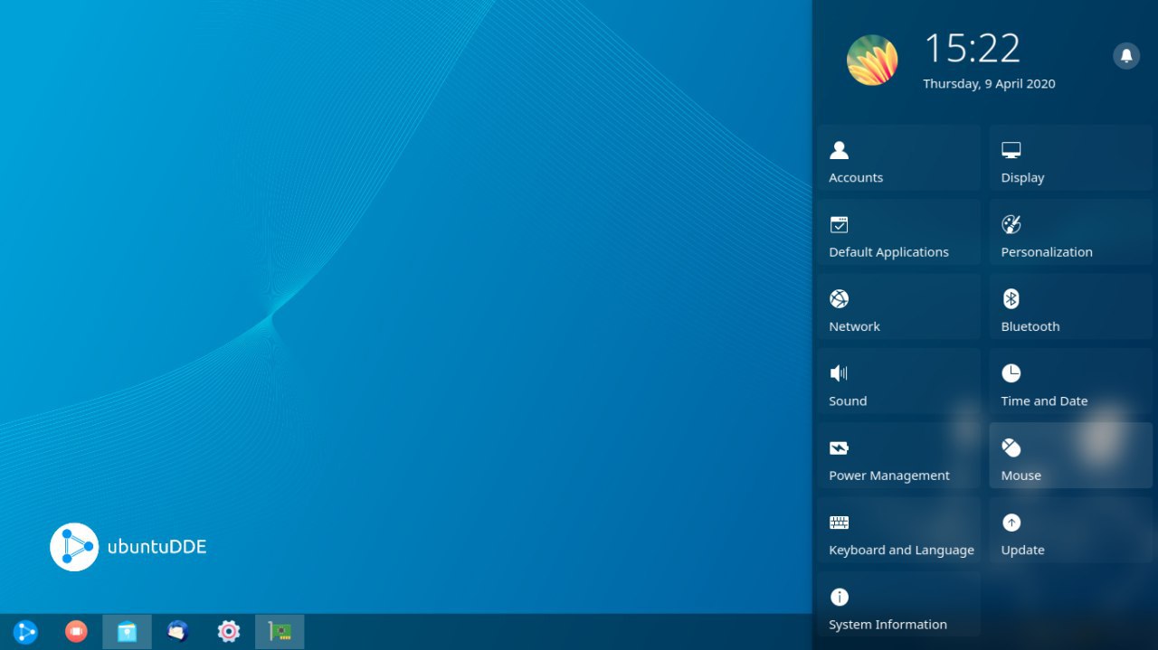
Task: Open the launcher from the dock
Action: 25,632
